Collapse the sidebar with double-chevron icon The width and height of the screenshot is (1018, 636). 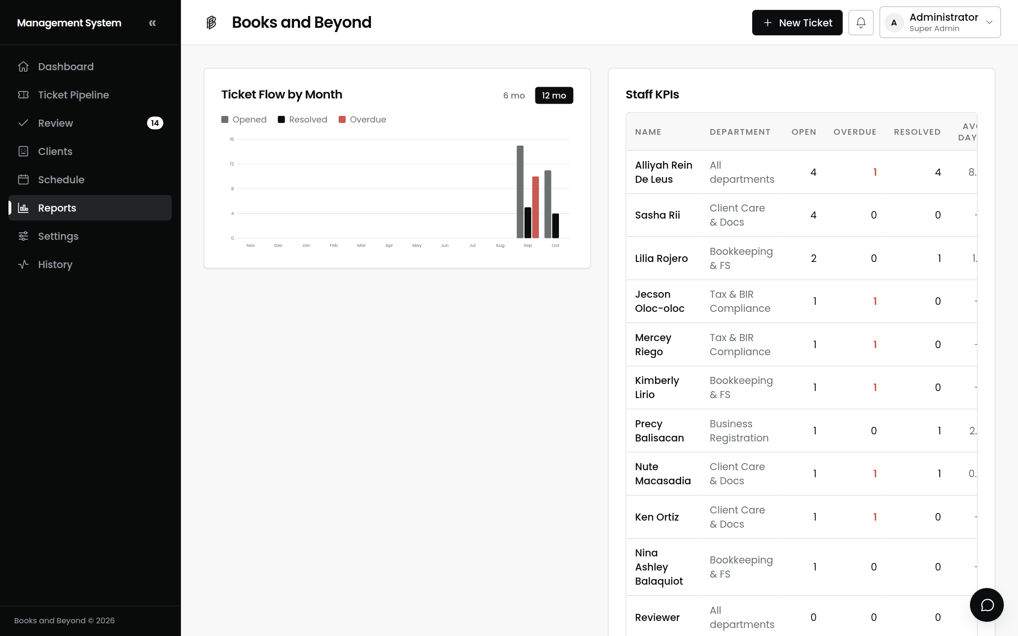click(x=152, y=23)
